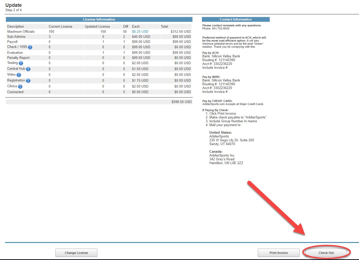Click the Central Hub info icon
Viewport: 359px width, 260px height.
tap(28, 69)
